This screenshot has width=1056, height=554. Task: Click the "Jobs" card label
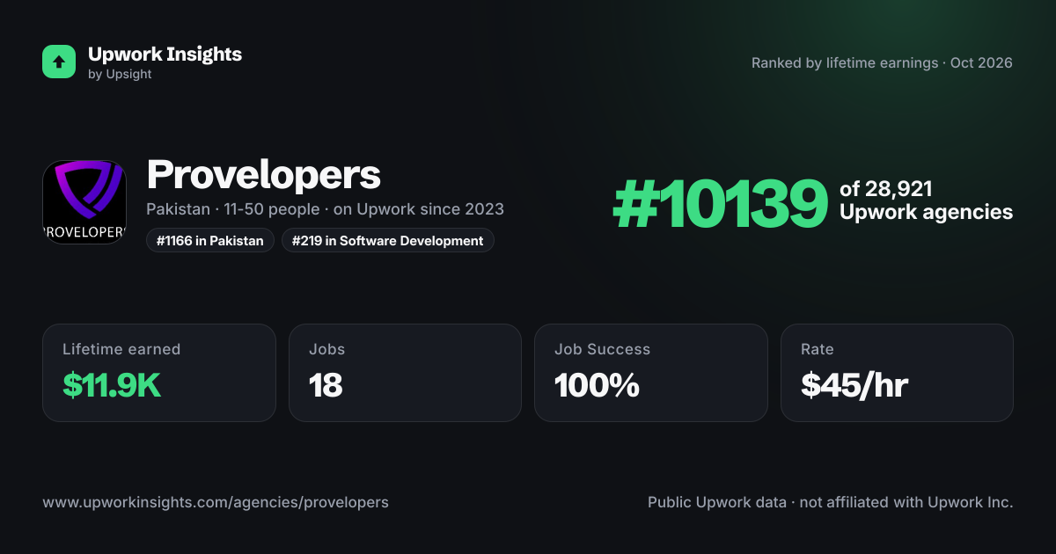coord(327,349)
